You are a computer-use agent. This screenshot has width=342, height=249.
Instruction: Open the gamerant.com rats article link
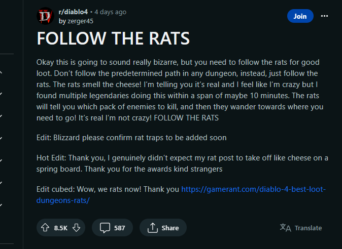[253, 189]
